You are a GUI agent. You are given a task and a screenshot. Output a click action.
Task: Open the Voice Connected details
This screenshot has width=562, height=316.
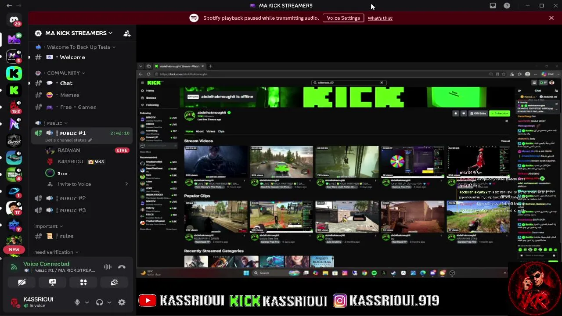pos(46,264)
